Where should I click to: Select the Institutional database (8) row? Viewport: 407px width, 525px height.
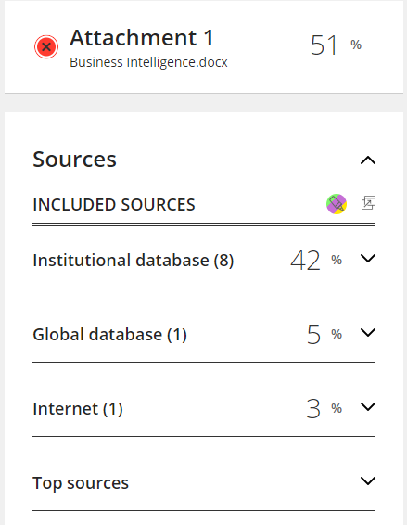204,260
